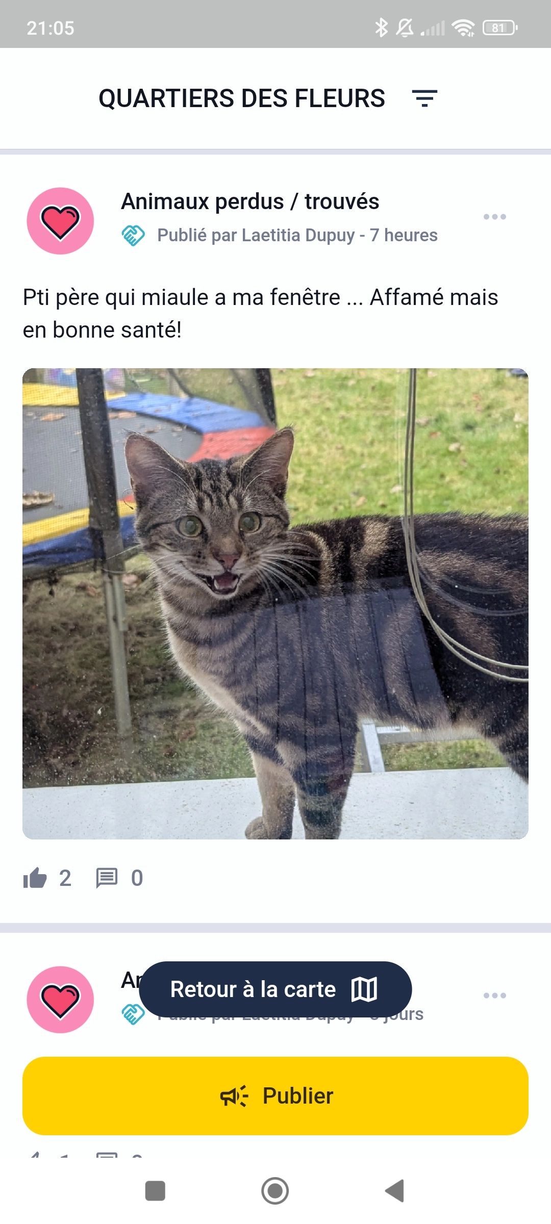Open Laetitia Dupuy's profile from first post
The height and width of the screenshot is (1224, 551).
coord(298,235)
